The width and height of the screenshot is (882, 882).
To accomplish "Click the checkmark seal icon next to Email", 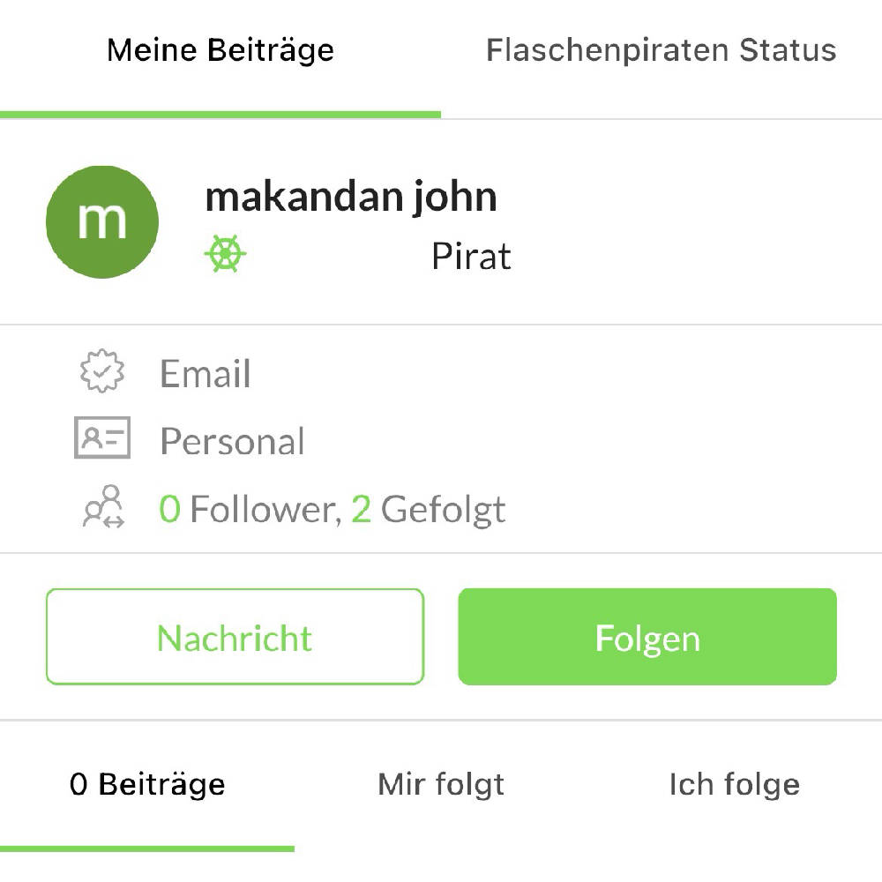I will (x=100, y=373).
